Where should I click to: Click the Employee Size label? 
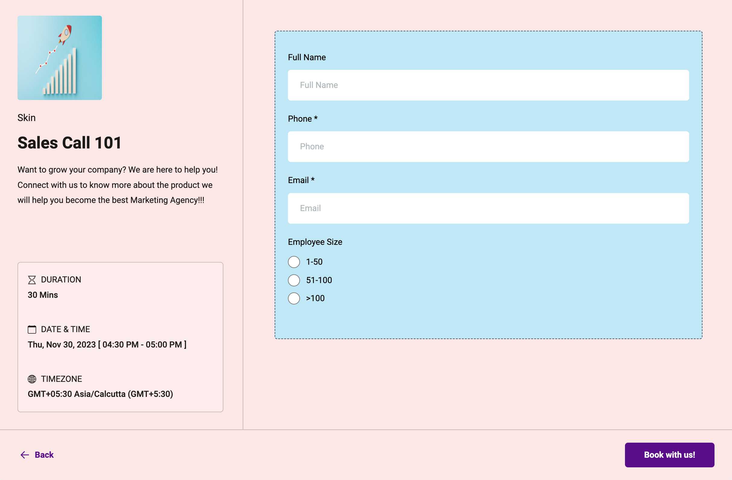click(315, 242)
